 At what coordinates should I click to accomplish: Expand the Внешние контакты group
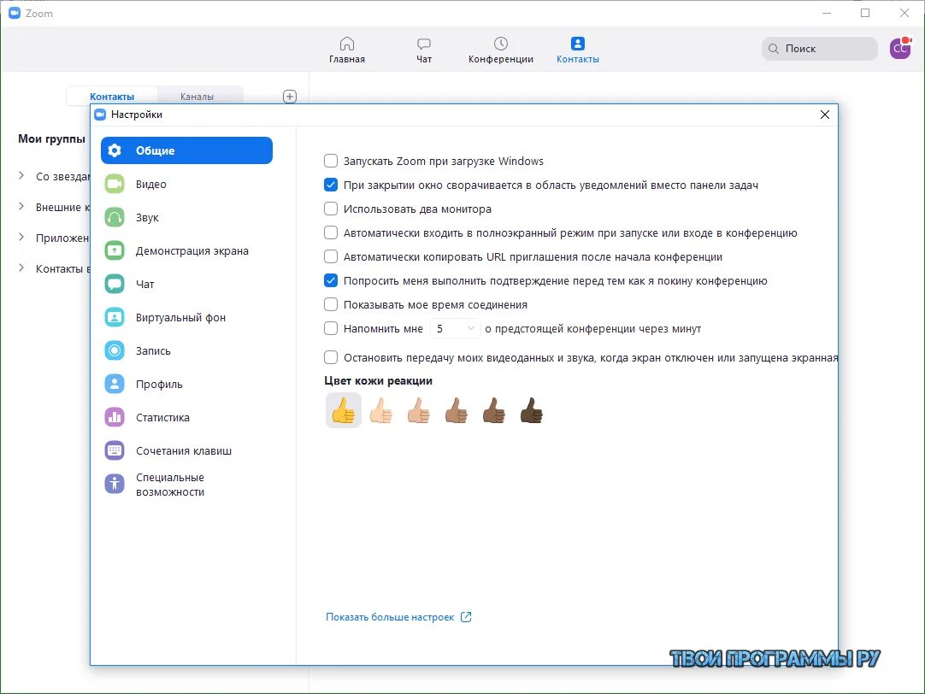(21, 206)
